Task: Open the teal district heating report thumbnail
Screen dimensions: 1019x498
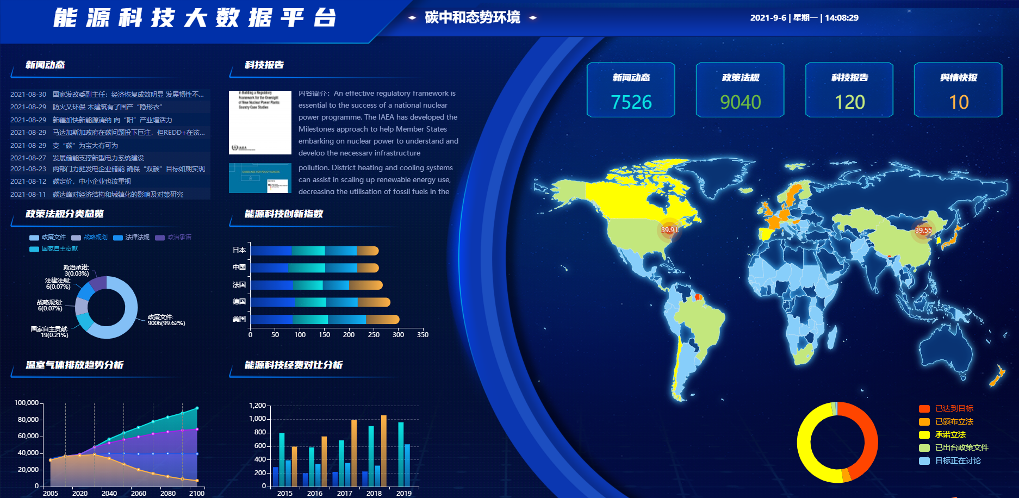Action: (260, 178)
